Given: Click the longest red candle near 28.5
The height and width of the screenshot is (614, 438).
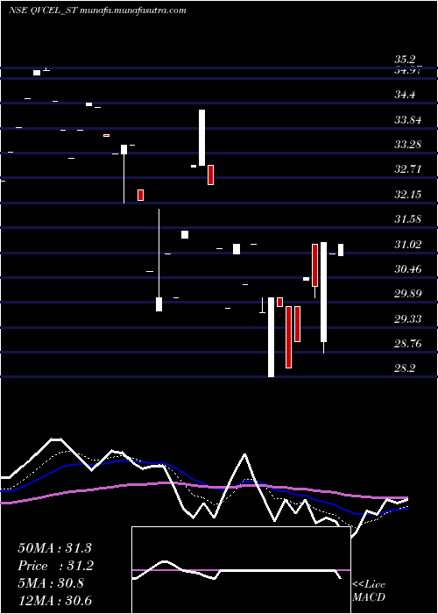Looking at the screenshot, I should [288, 337].
